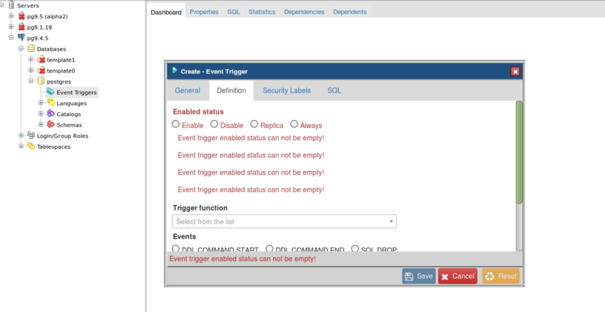Choose the Disable enabled-status option
The image size is (605, 312).
point(214,124)
